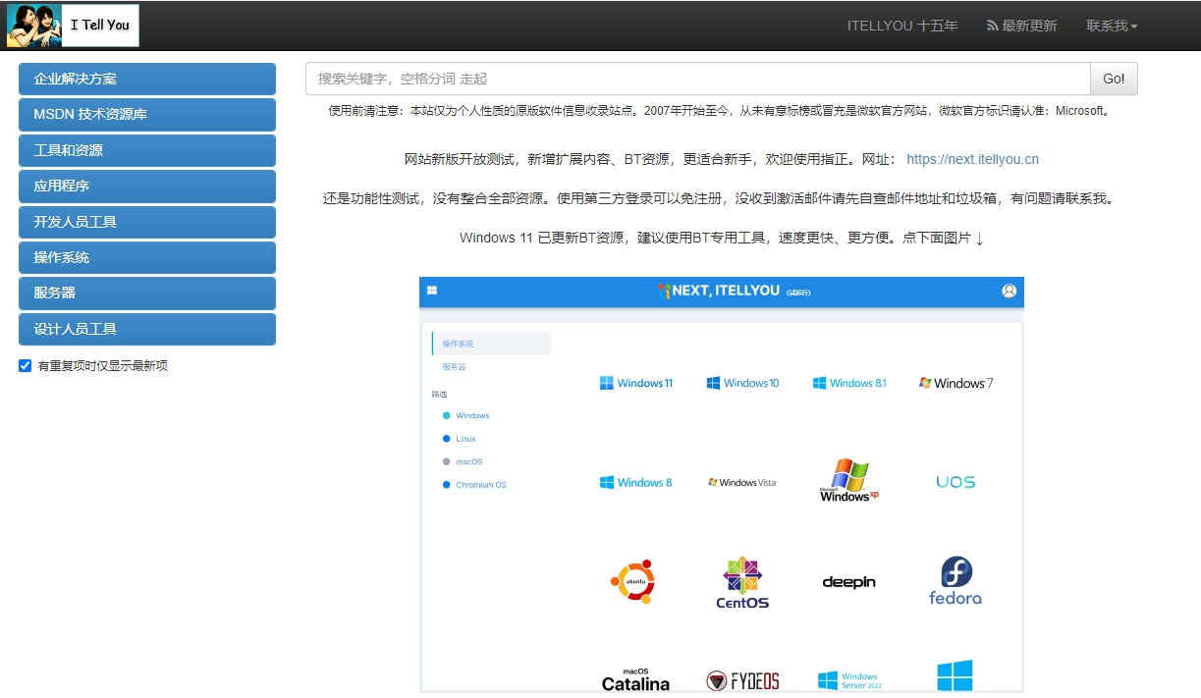The image size is (1201, 698).
Task: Click the Windows Vista logo in preview
Action: coord(742,482)
